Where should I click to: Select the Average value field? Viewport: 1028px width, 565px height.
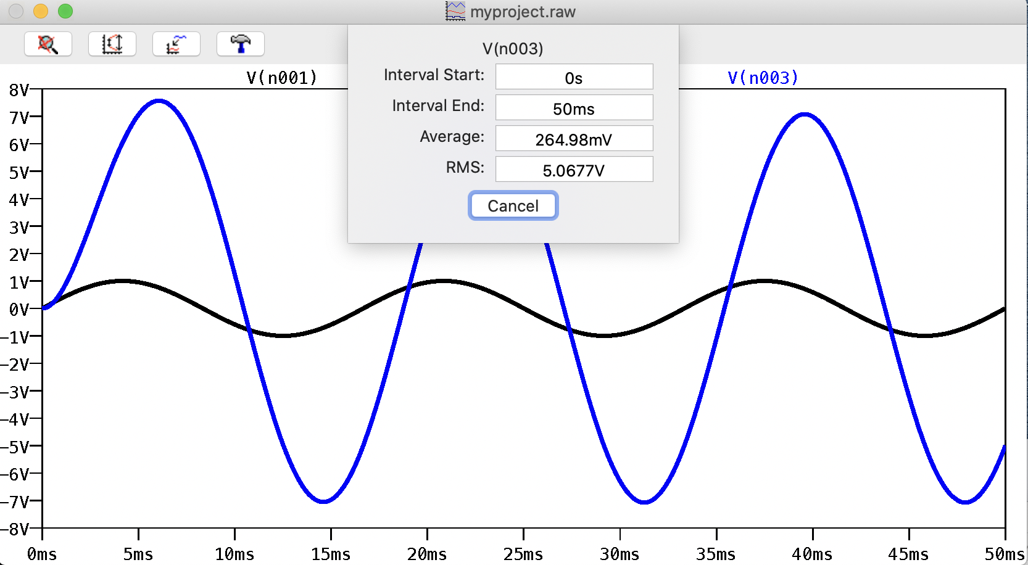pos(574,138)
